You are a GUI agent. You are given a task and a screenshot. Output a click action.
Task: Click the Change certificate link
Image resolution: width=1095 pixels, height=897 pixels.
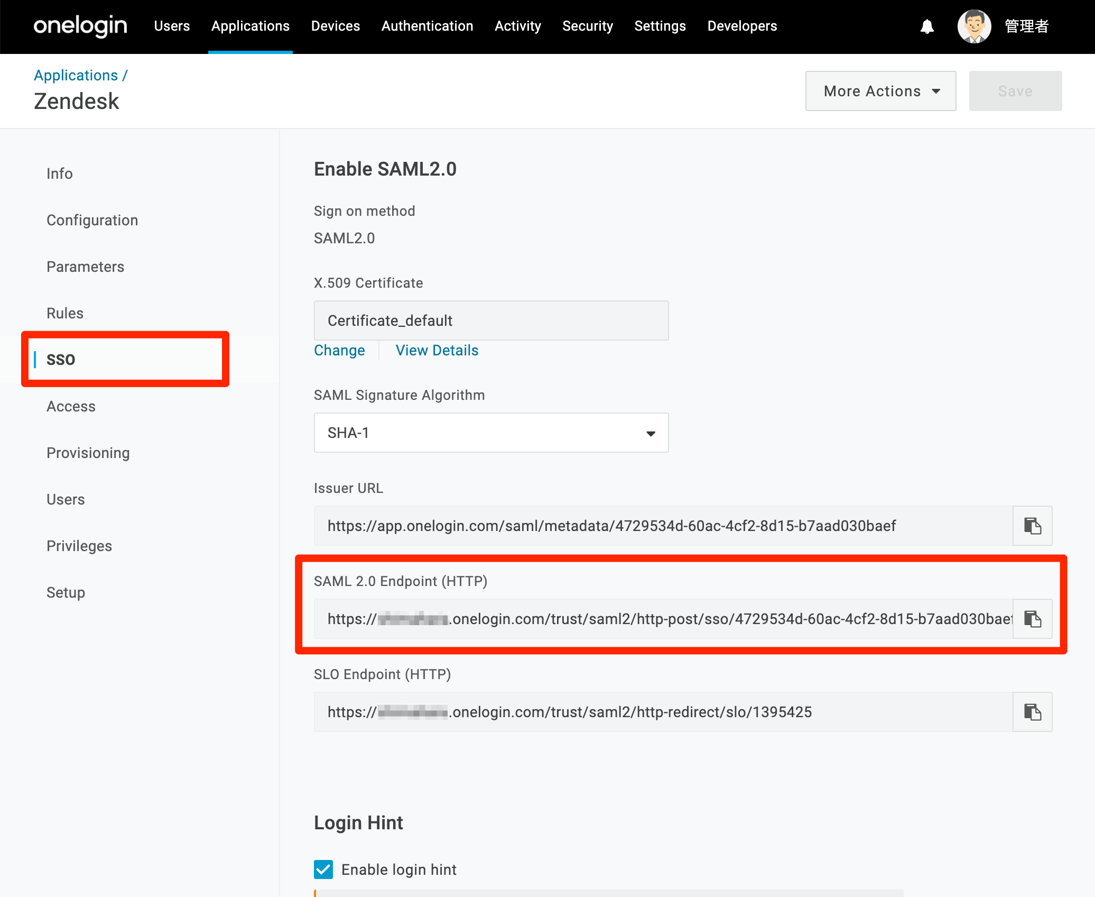point(339,350)
